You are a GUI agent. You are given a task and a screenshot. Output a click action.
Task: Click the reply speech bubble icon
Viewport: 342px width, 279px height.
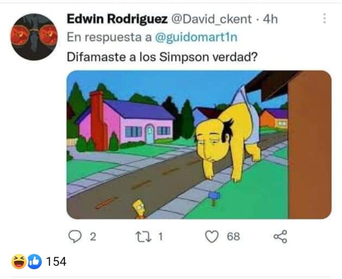point(75,236)
